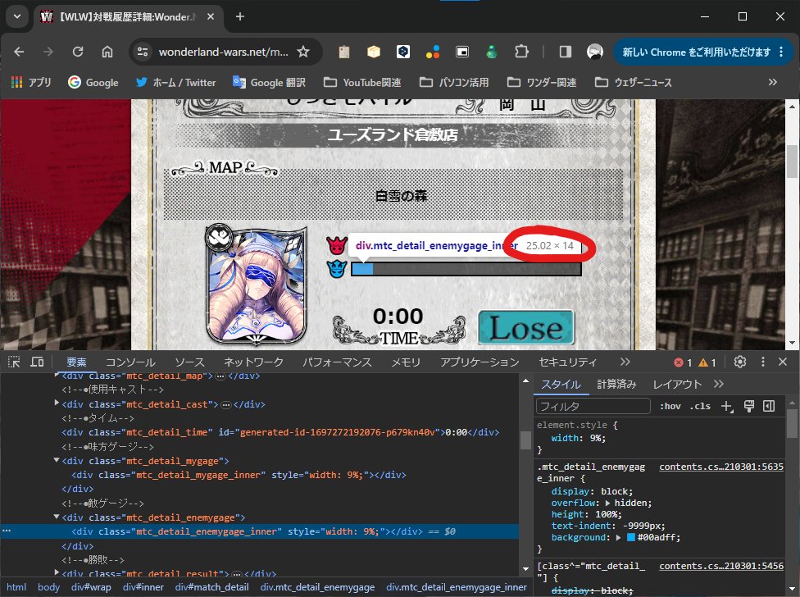Viewport: 800px width, 597px height.
Task: Click the green bottle extension icon
Action: tap(491, 52)
